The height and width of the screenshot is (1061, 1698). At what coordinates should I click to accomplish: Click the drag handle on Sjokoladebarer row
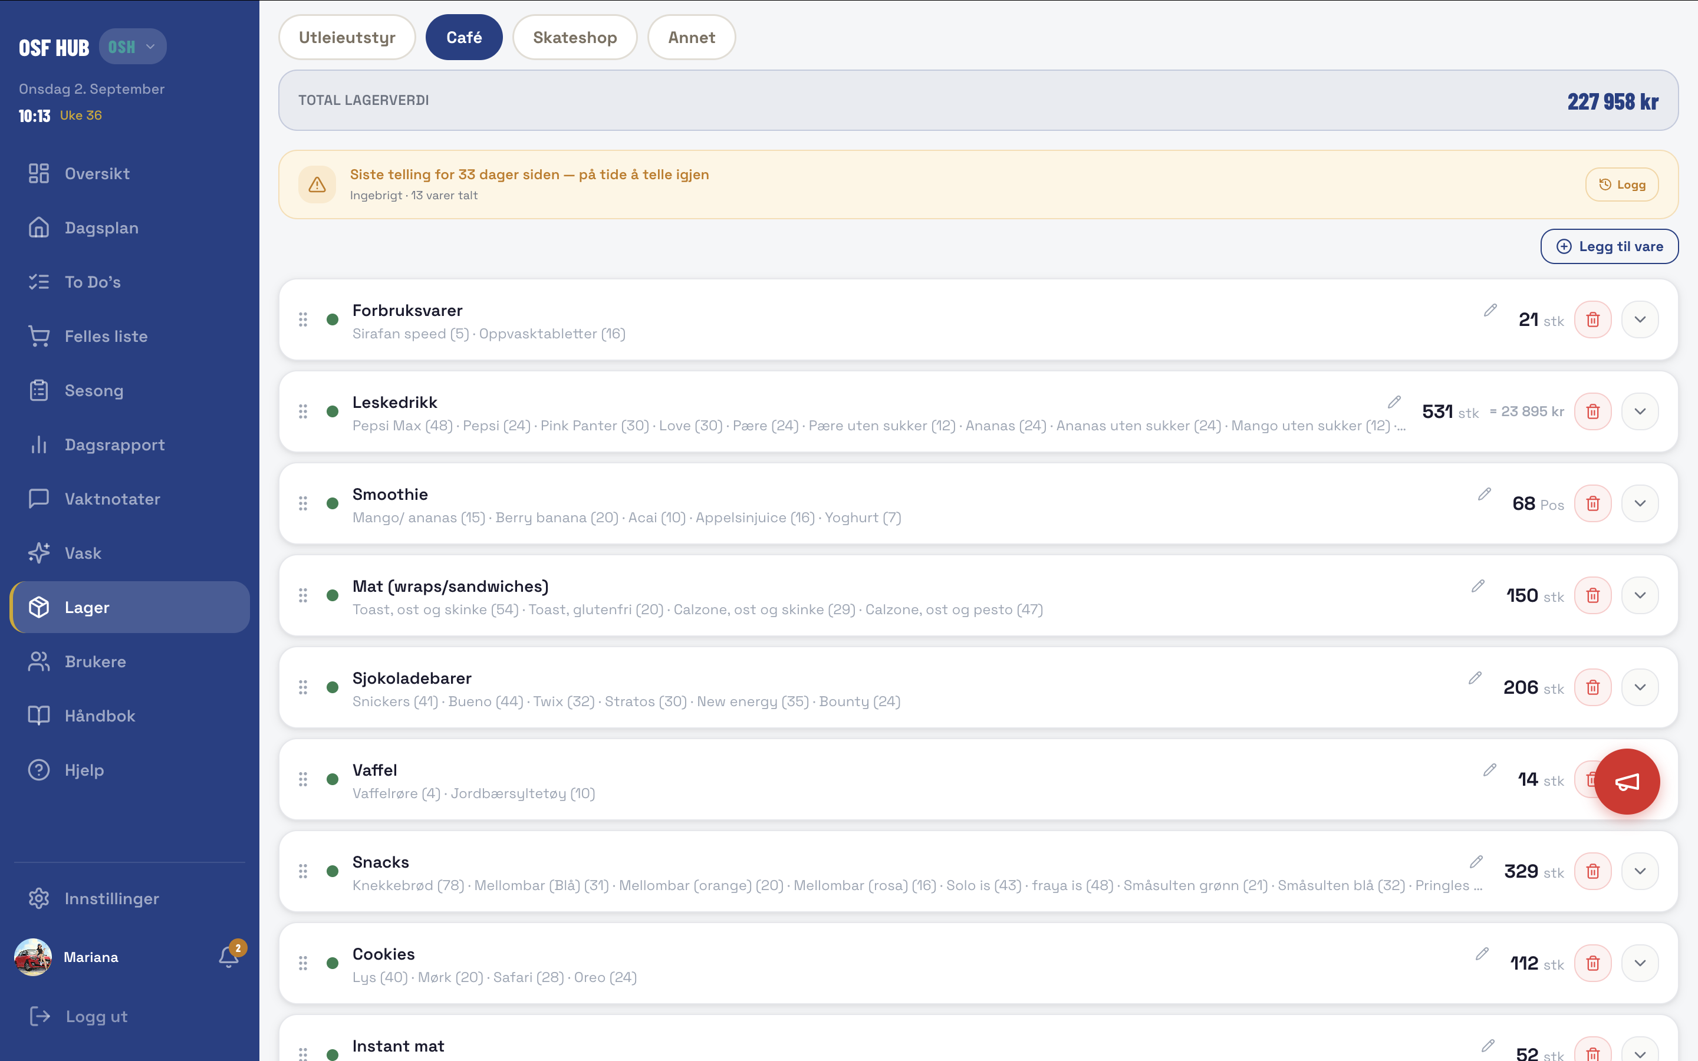click(303, 687)
